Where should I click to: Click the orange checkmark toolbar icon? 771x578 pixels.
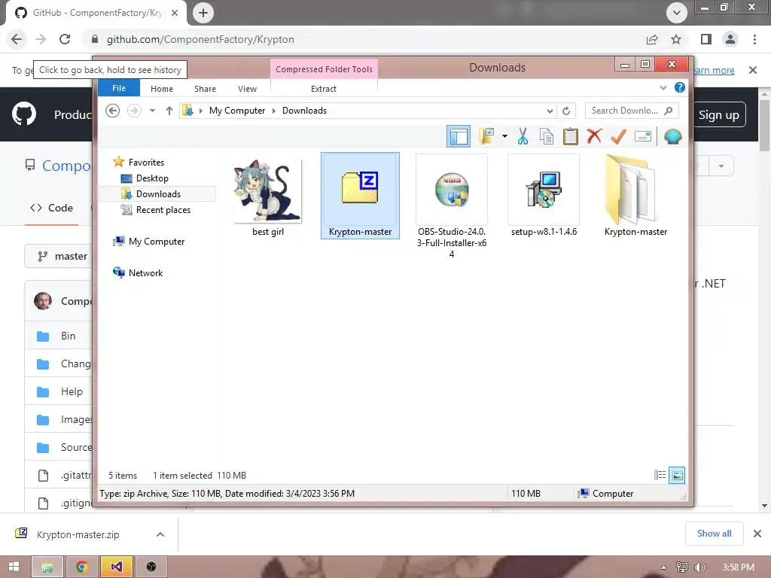618,136
